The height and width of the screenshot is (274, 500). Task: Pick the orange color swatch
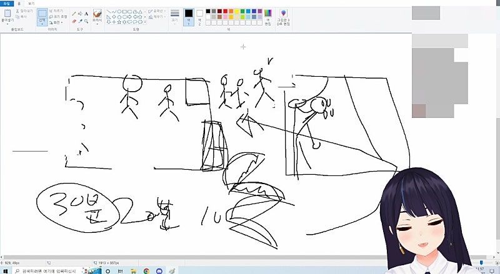click(x=231, y=11)
